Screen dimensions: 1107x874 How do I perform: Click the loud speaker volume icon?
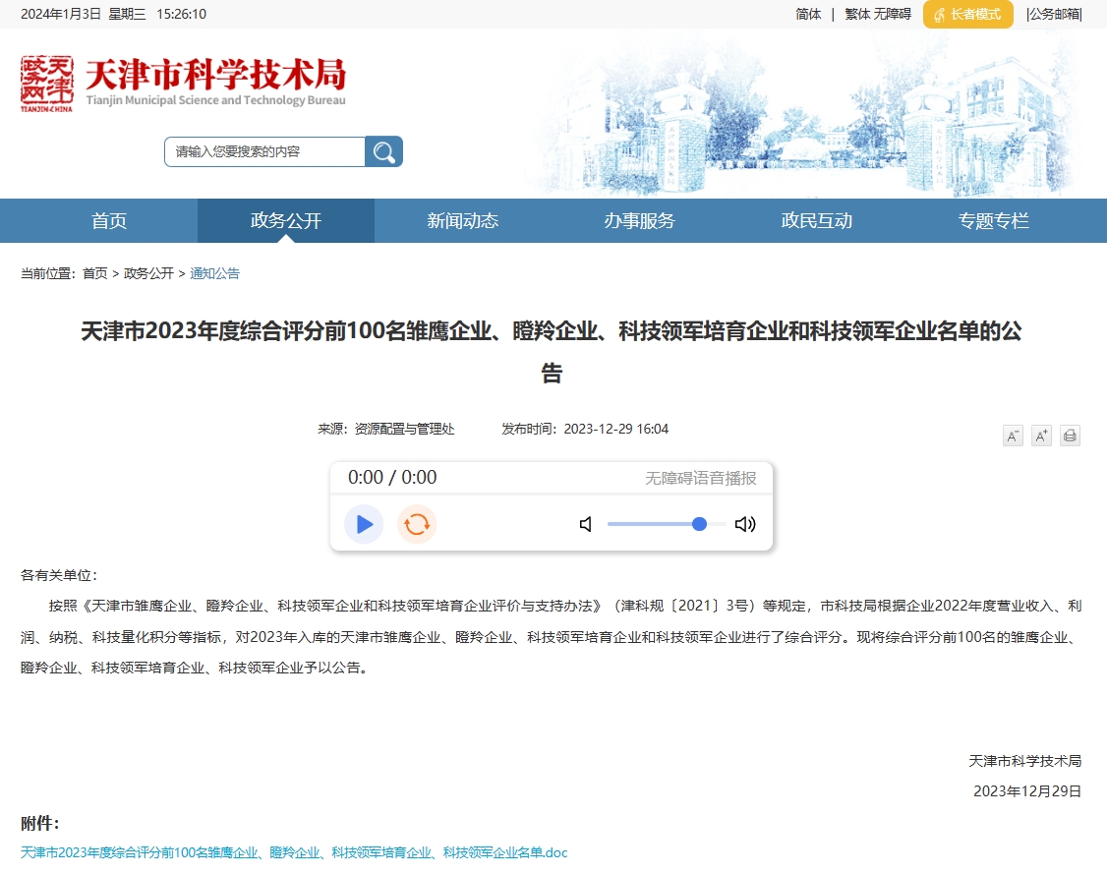(745, 524)
